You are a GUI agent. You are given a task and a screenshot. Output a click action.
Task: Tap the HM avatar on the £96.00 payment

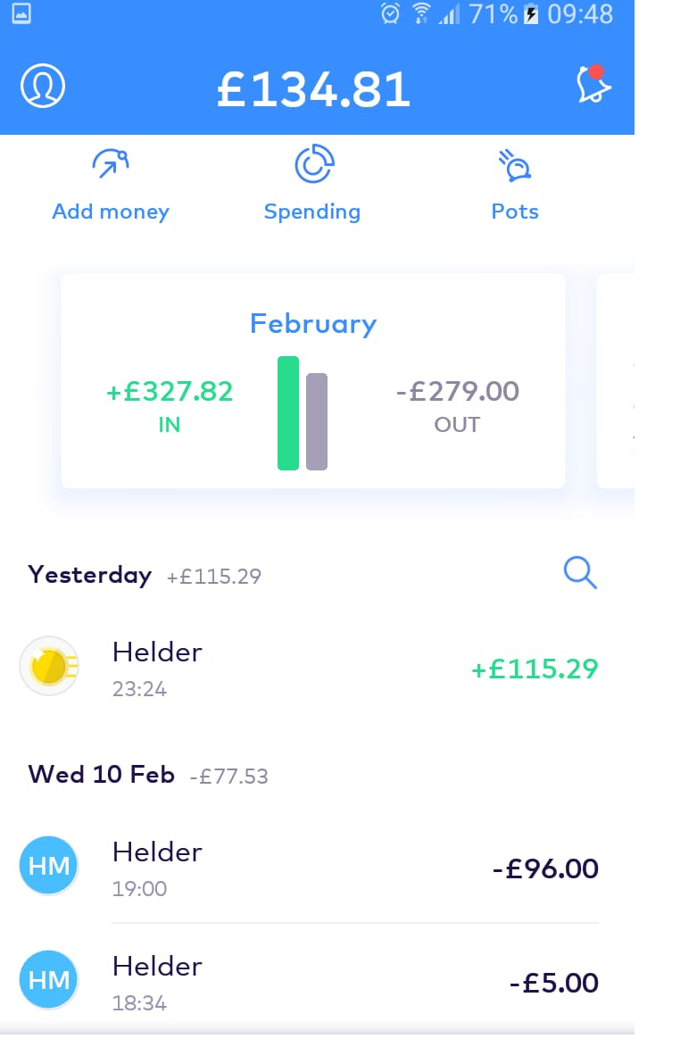(49, 866)
